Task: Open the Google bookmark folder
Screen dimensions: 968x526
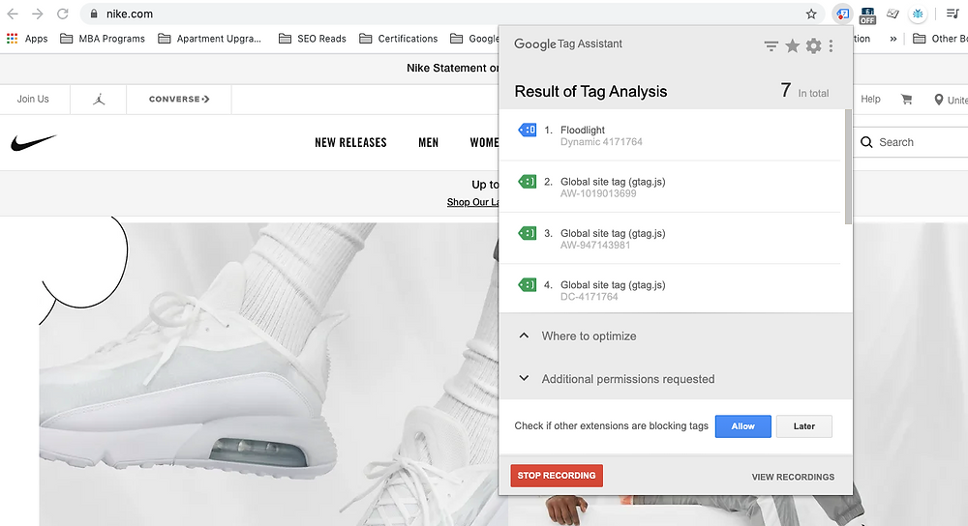Action: [474, 39]
